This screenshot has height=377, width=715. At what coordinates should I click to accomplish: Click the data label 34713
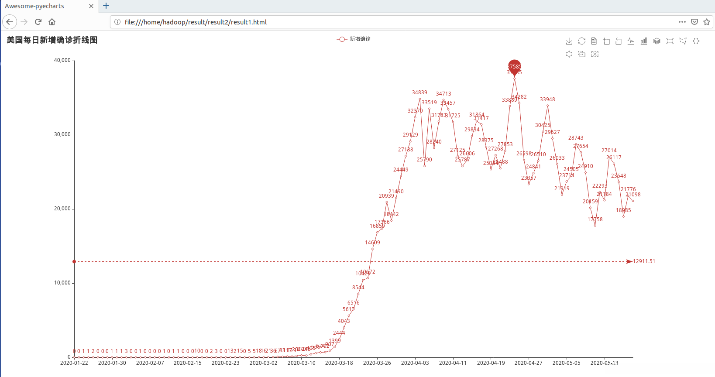pos(443,94)
